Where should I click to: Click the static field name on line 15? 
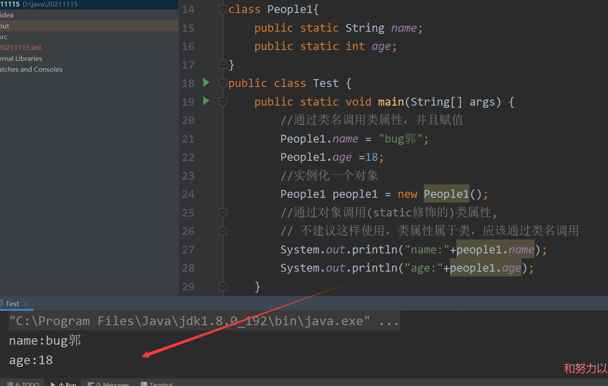pos(404,28)
